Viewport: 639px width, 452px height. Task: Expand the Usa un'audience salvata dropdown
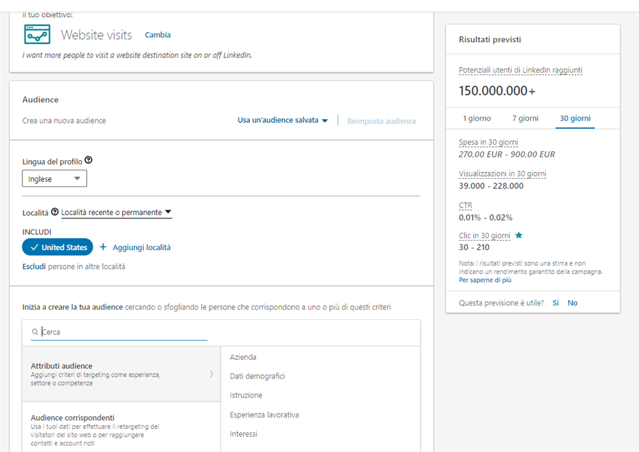click(x=282, y=121)
